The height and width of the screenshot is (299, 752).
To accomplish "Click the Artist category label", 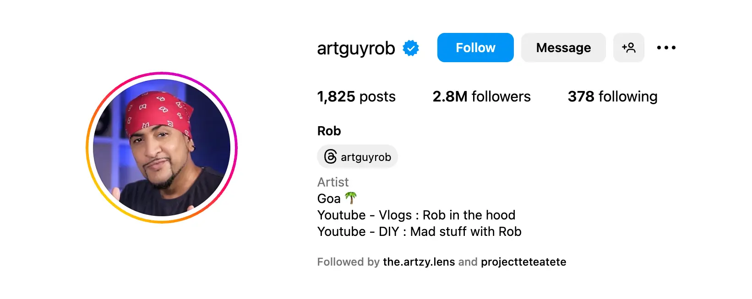I will click(333, 182).
